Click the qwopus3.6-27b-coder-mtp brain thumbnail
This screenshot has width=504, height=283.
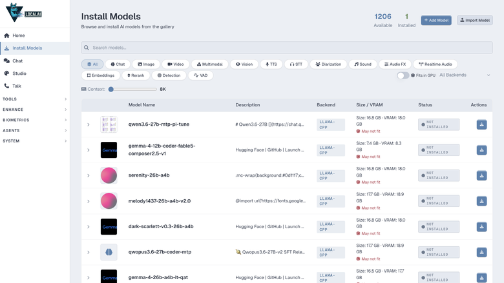(109, 252)
